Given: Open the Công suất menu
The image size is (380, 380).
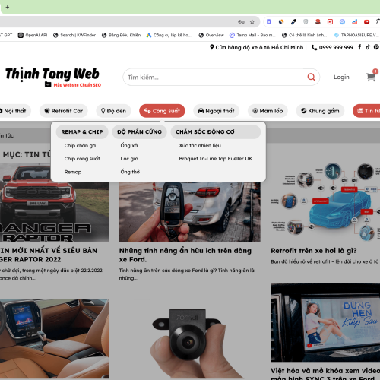Looking at the screenshot, I should coord(162,111).
